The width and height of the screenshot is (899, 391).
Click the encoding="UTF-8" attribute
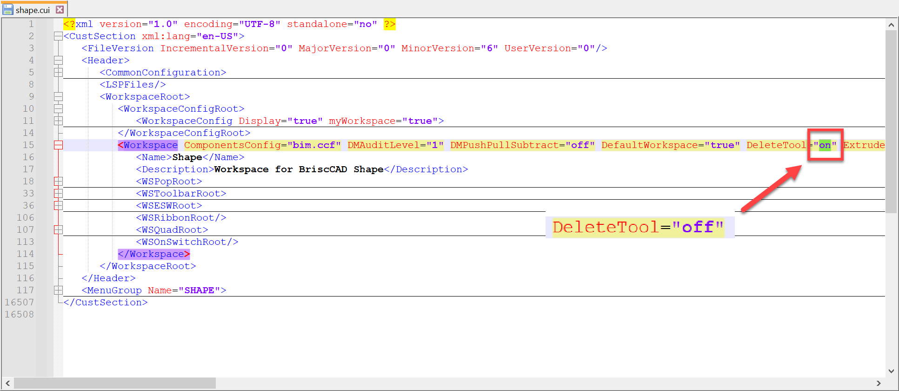point(232,24)
